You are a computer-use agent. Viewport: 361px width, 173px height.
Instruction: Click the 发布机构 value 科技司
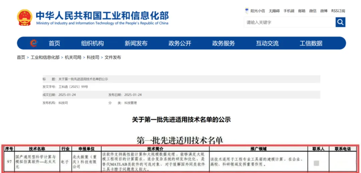point(63,103)
